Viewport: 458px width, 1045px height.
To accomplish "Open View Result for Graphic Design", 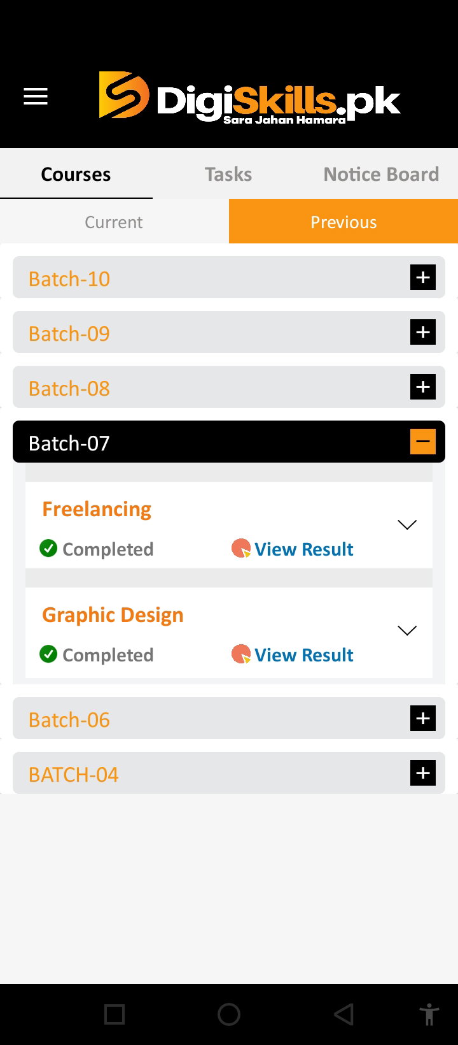I will (304, 654).
